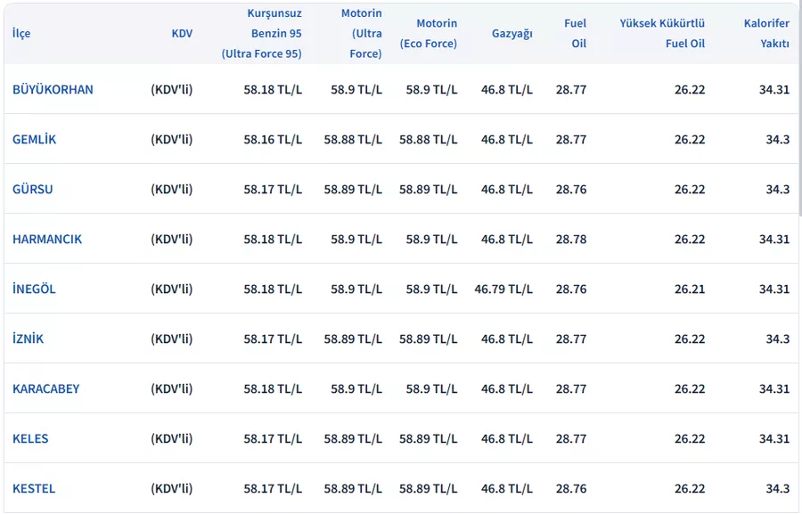This screenshot has width=802, height=514.
Task: Select the Motorin (Eco Force) column header
Action: (429, 34)
